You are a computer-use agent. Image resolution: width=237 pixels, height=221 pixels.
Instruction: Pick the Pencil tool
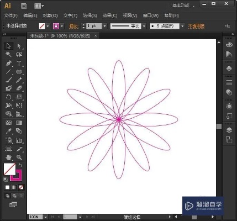click(19, 80)
